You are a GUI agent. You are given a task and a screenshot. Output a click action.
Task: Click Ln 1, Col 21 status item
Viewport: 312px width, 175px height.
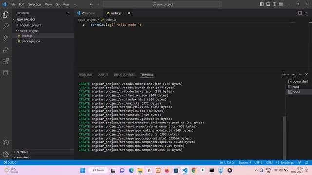227,162
